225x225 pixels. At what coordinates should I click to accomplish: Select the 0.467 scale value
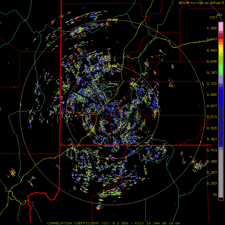tap(212, 139)
